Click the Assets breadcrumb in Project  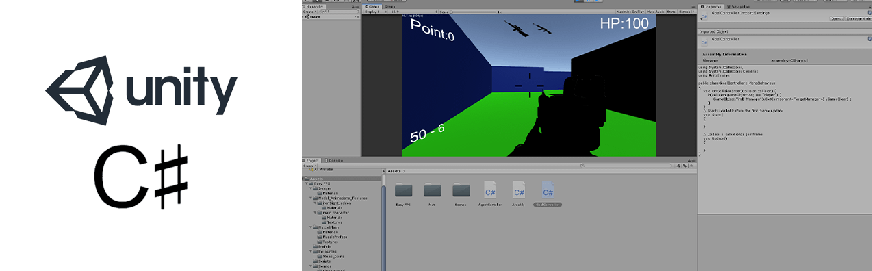(395, 170)
